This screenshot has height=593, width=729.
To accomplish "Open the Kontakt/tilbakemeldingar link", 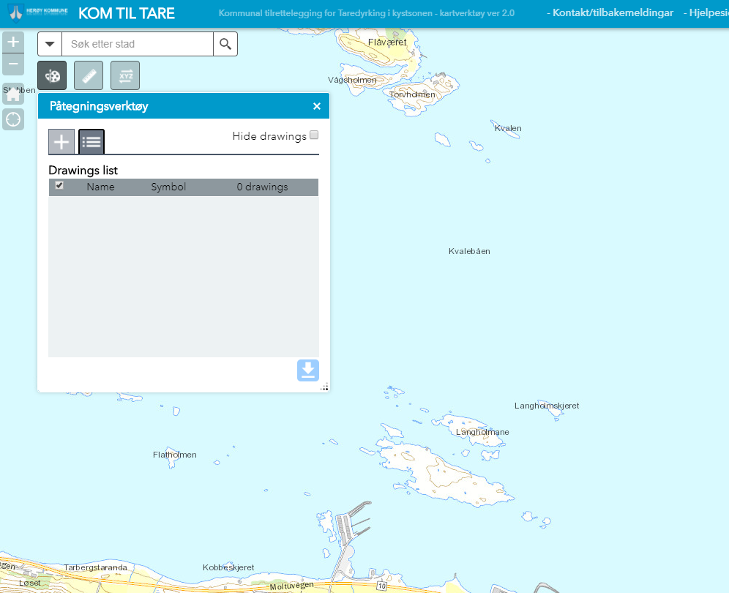I will (x=610, y=13).
